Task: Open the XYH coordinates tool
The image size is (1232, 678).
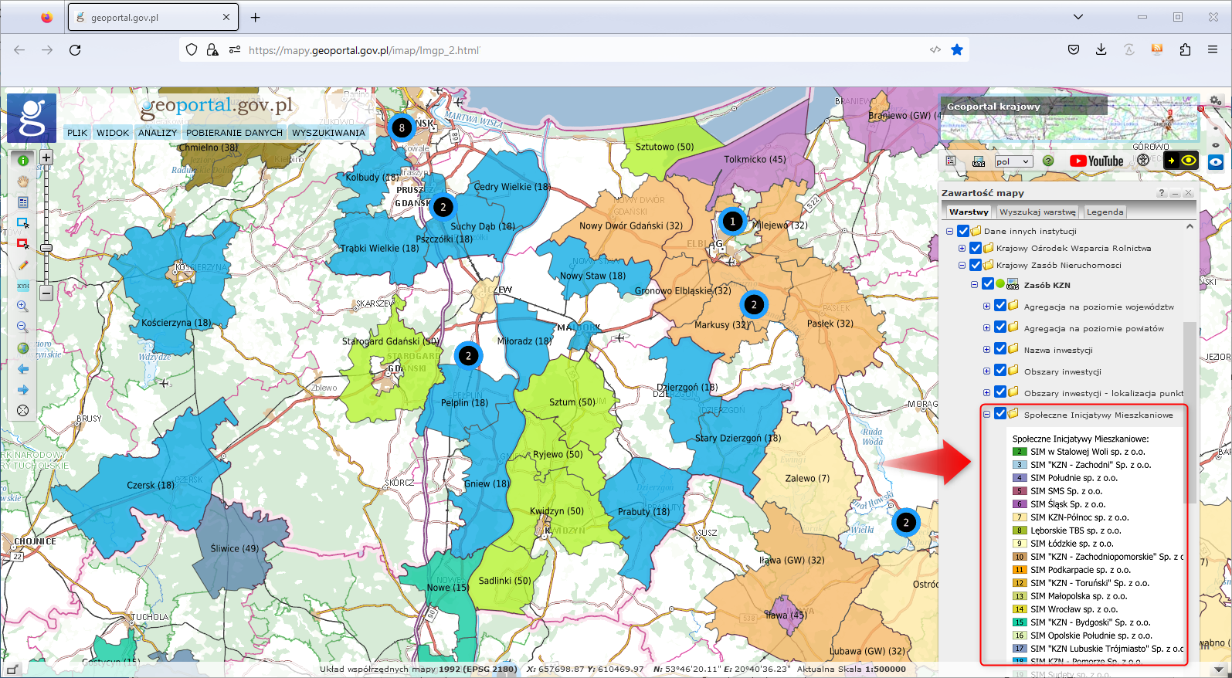Action: tap(23, 286)
